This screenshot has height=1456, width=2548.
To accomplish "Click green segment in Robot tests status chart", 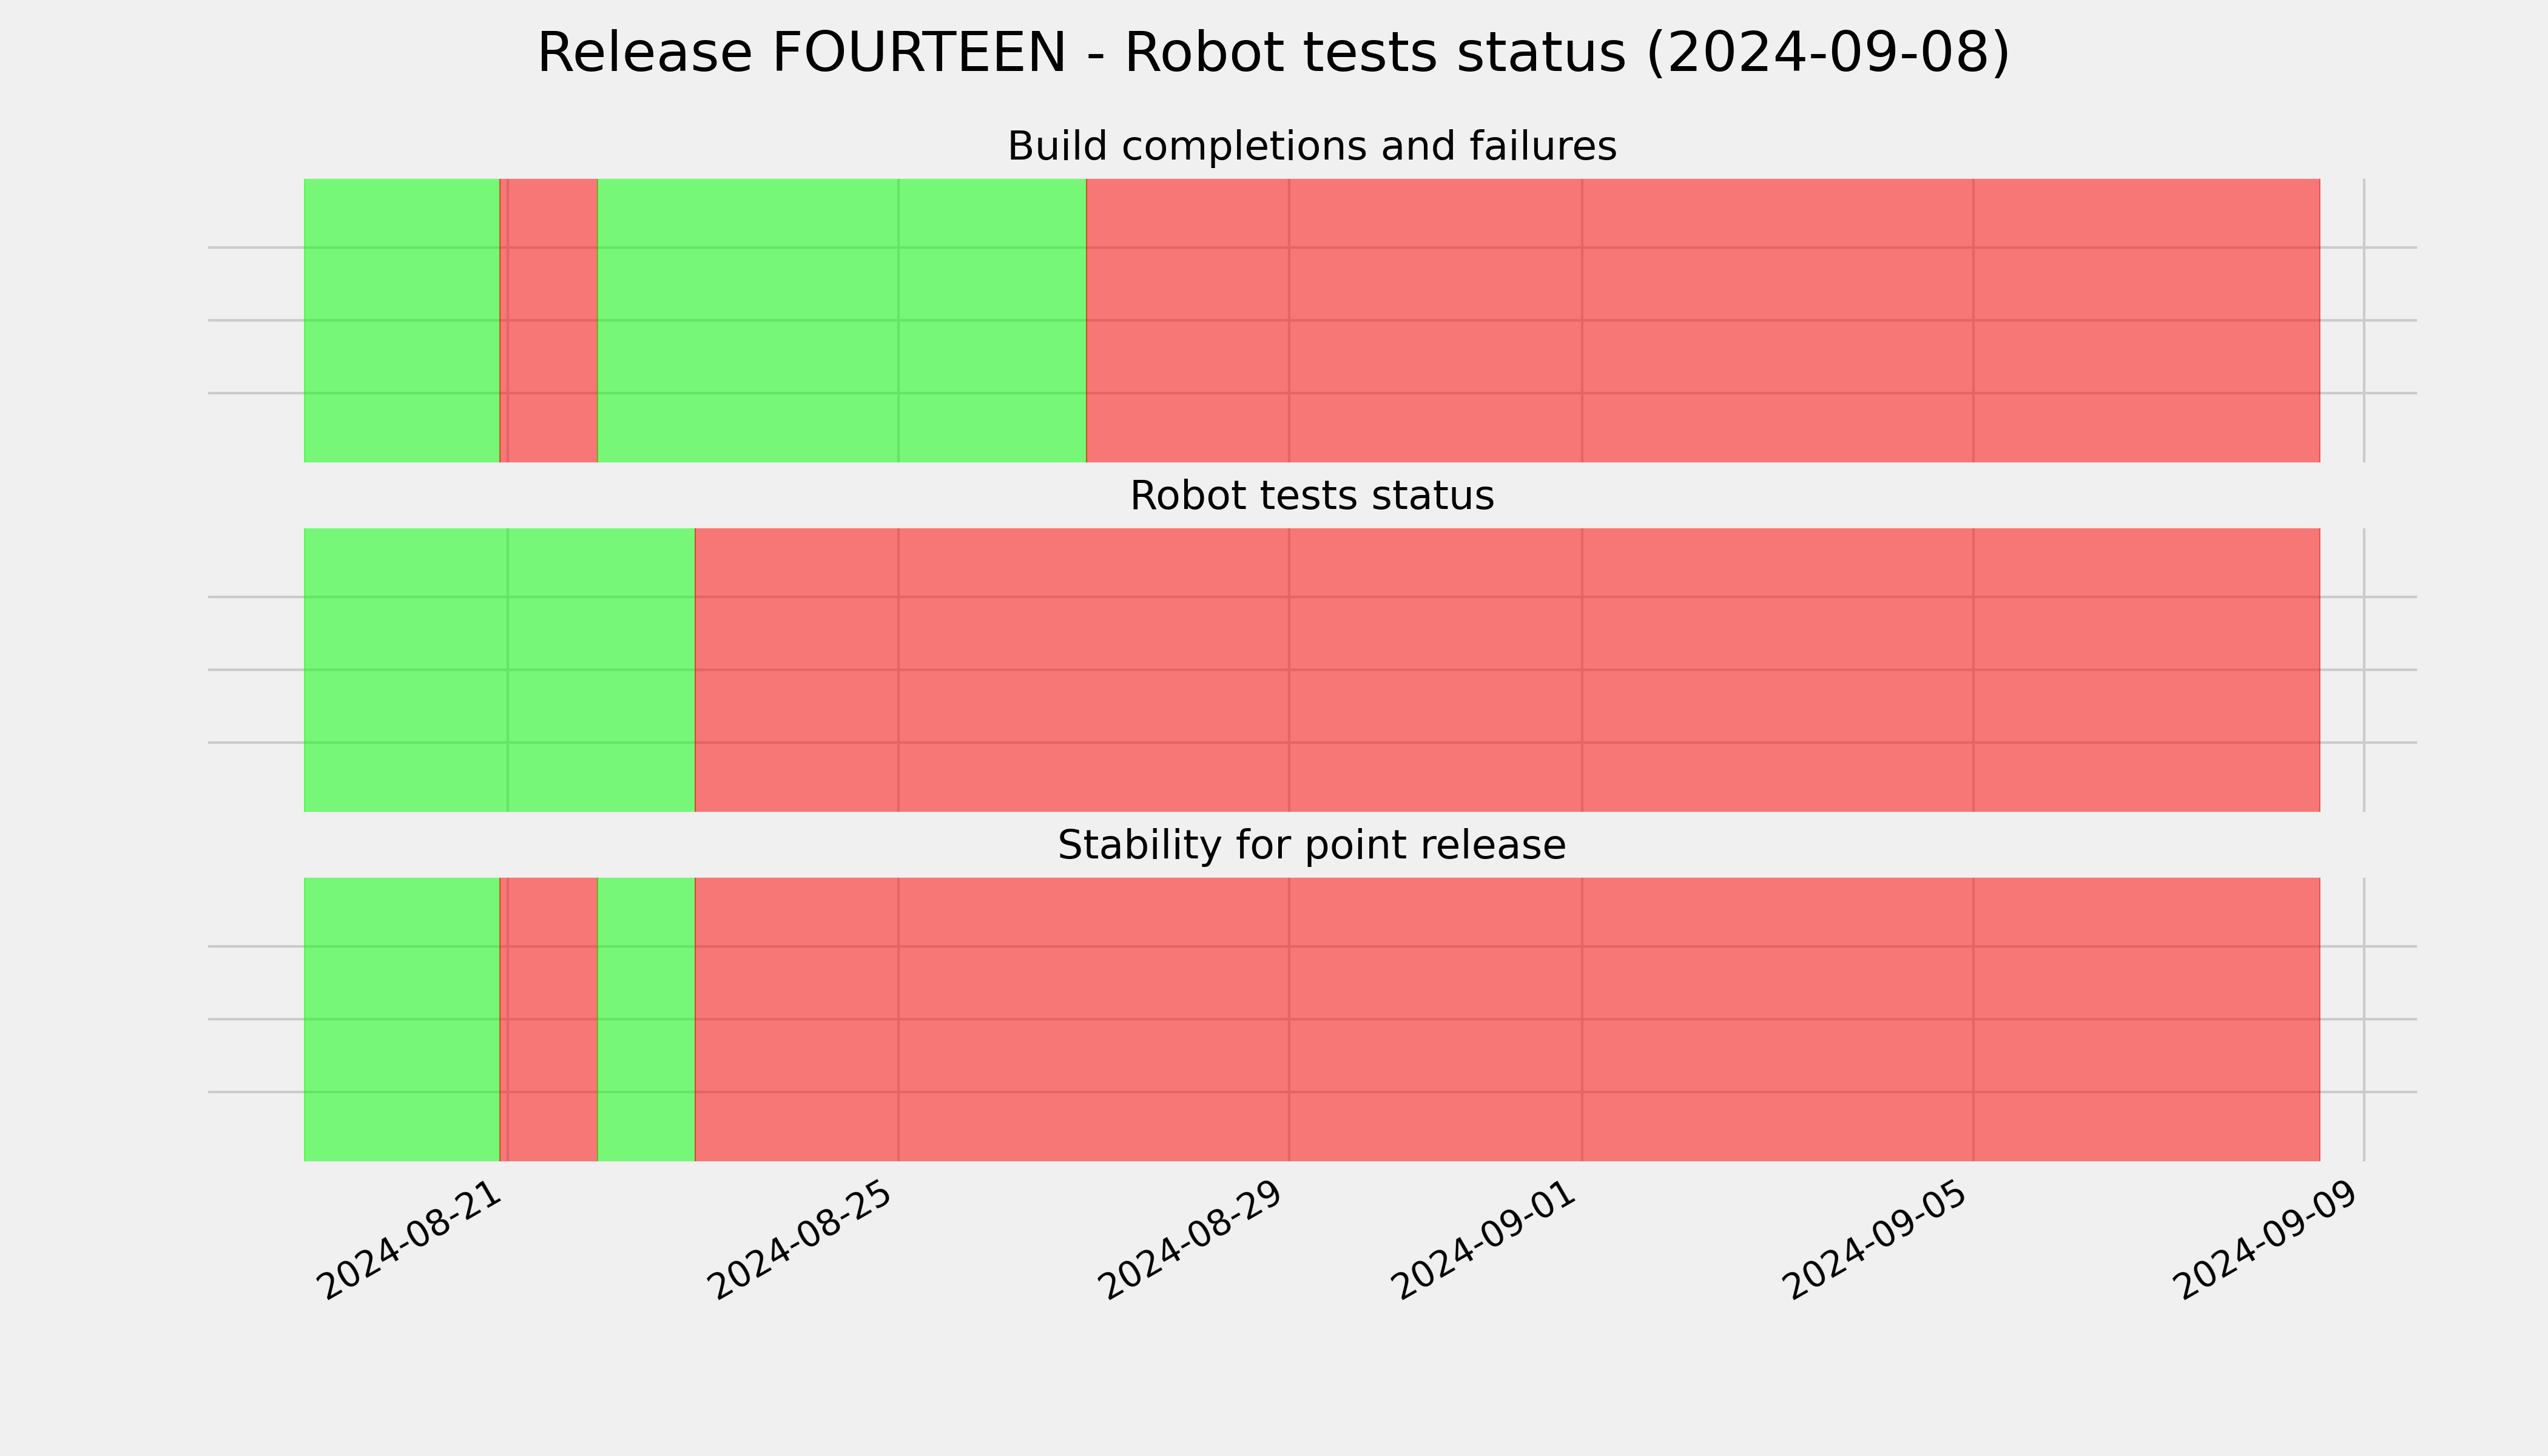I will point(499,670).
